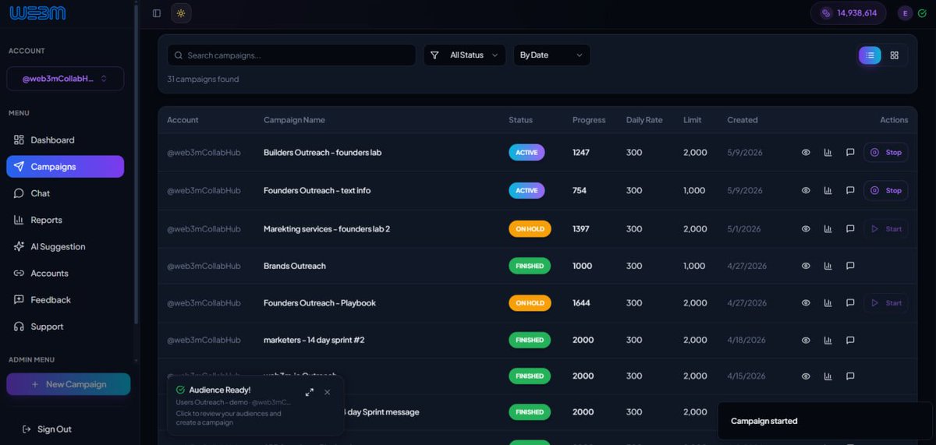Expand the @web3mCollabHub account selector
Viewport: 936px width, 445px height.
(x=66, y=79)
